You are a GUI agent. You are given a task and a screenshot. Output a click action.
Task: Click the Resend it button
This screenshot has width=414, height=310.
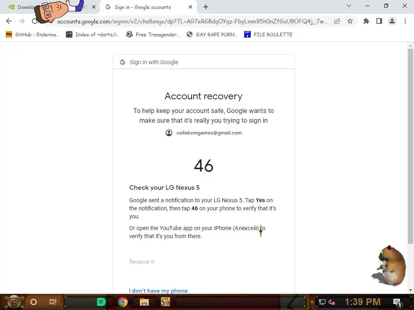tap(142, 262)
